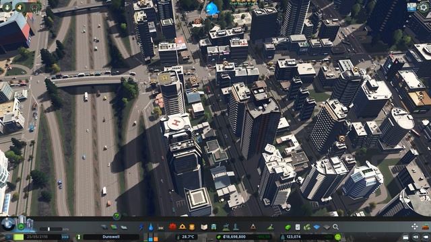Select the yellow helipad building rooftop
Viewport: 431px width, 242px height.
tap(165, 78)
